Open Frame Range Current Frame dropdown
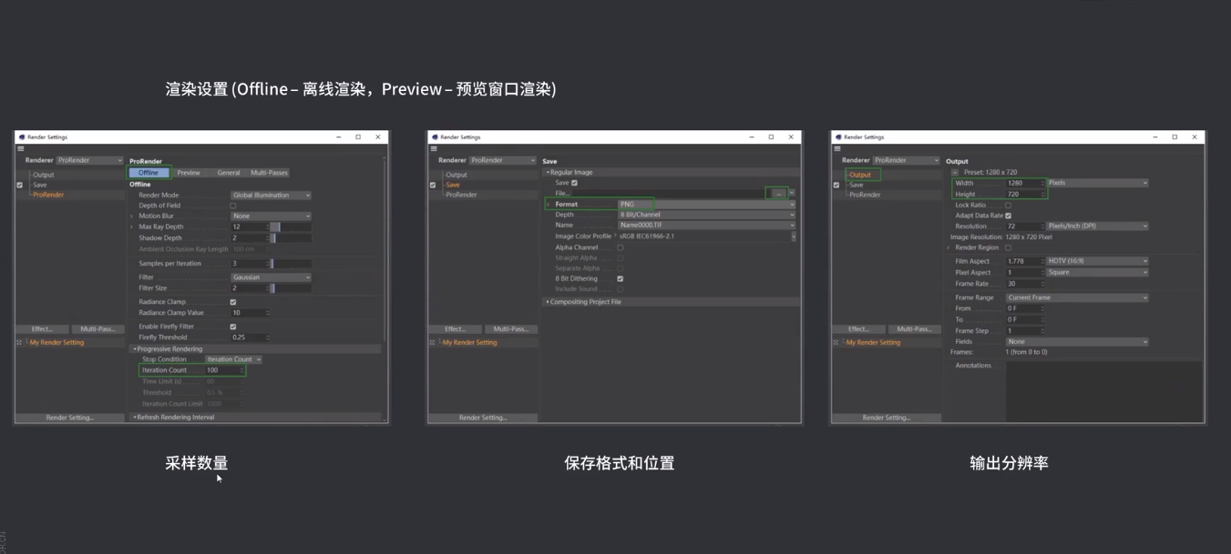Image resolution: width=1231 pixels, height=554 pixels. [x=1077, y=297]
